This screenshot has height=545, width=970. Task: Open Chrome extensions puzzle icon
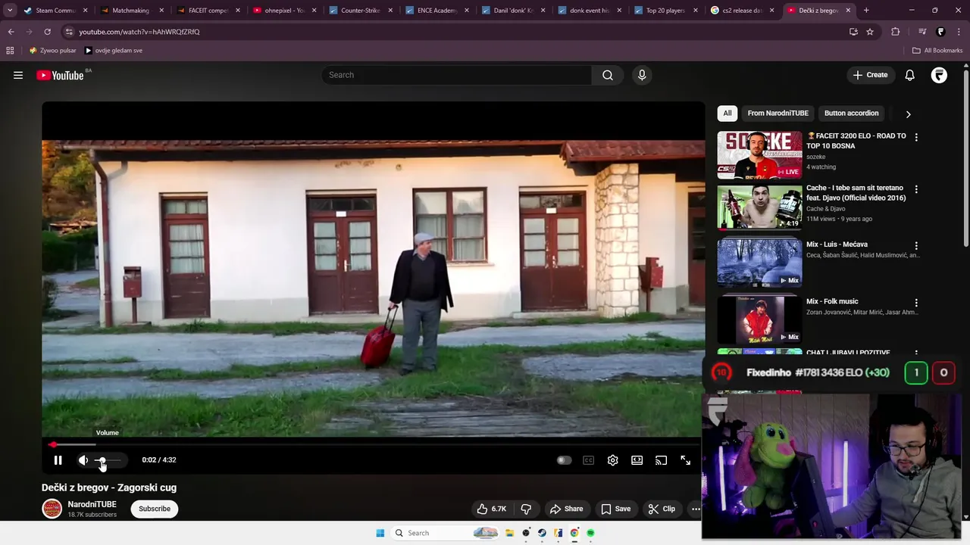coord(896,32)
